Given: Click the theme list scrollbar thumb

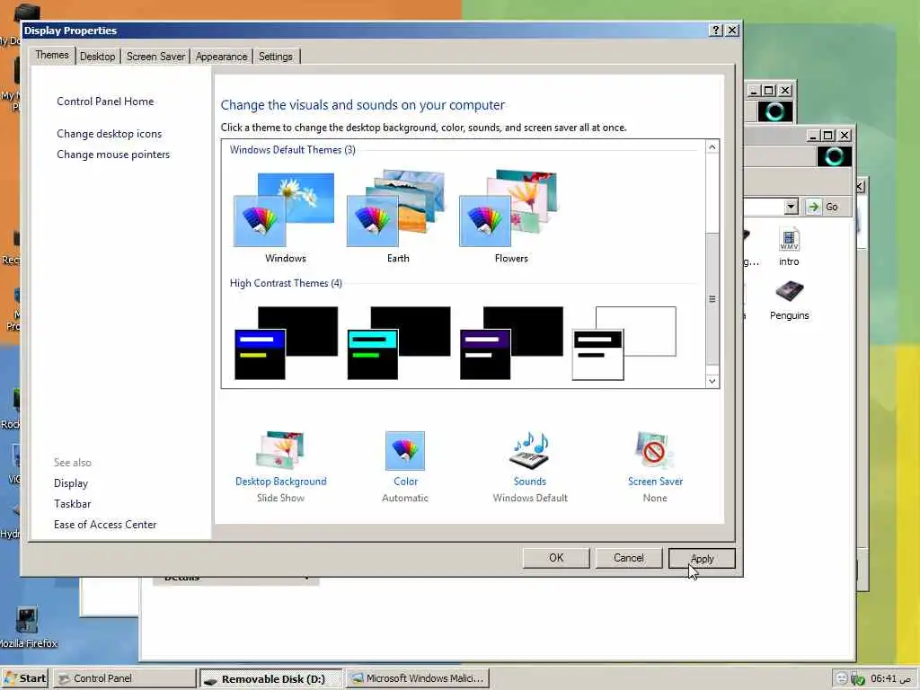Looking at the screenshot, I should (712, 298).
